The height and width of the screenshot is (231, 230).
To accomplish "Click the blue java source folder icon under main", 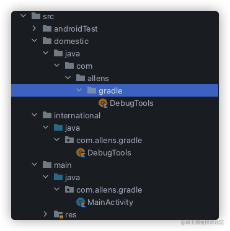I will point(58,177).
